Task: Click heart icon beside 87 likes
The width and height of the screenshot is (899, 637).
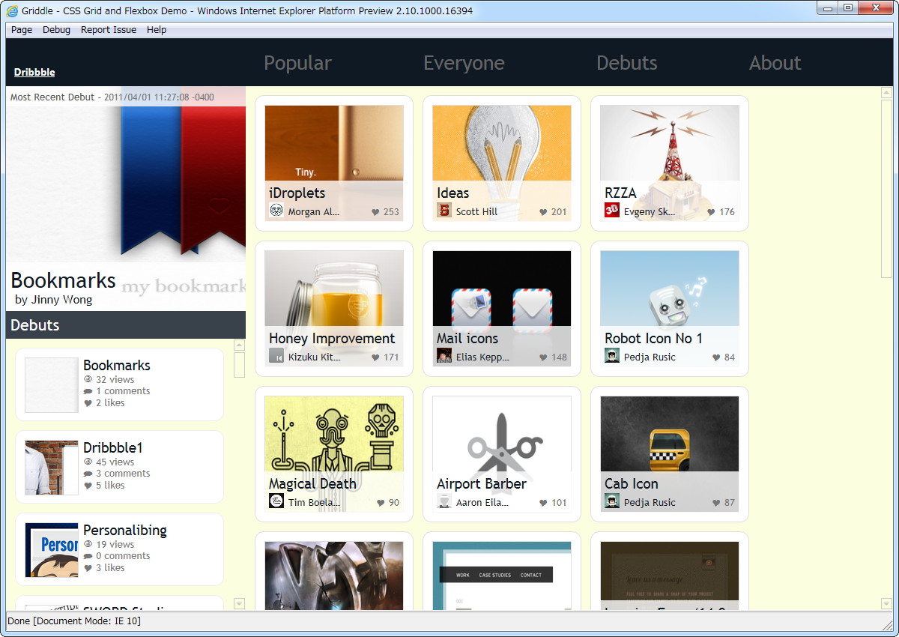Action: 715,503
